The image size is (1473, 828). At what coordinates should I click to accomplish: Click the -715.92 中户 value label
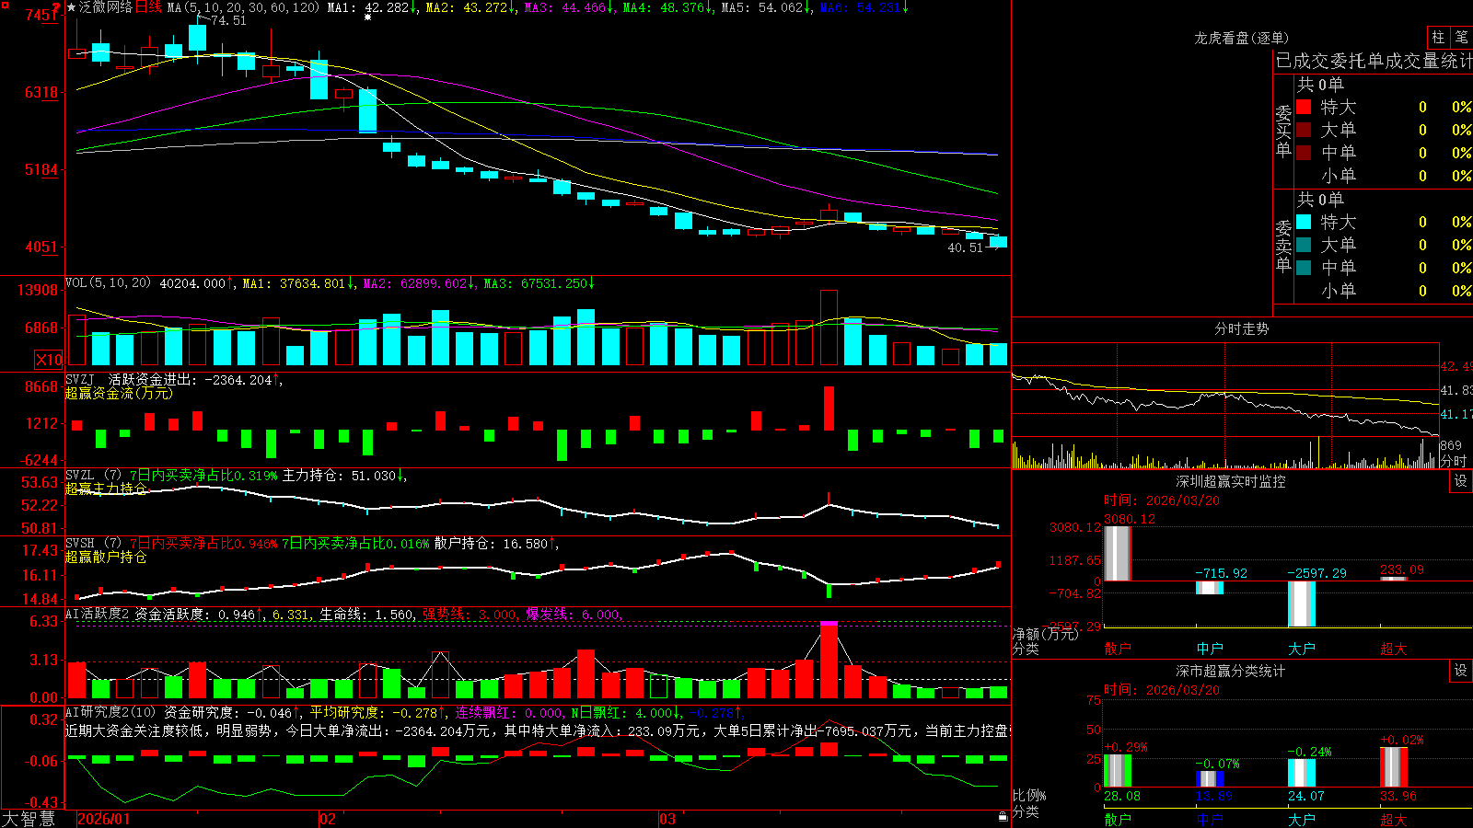[x=1221, y=573]
